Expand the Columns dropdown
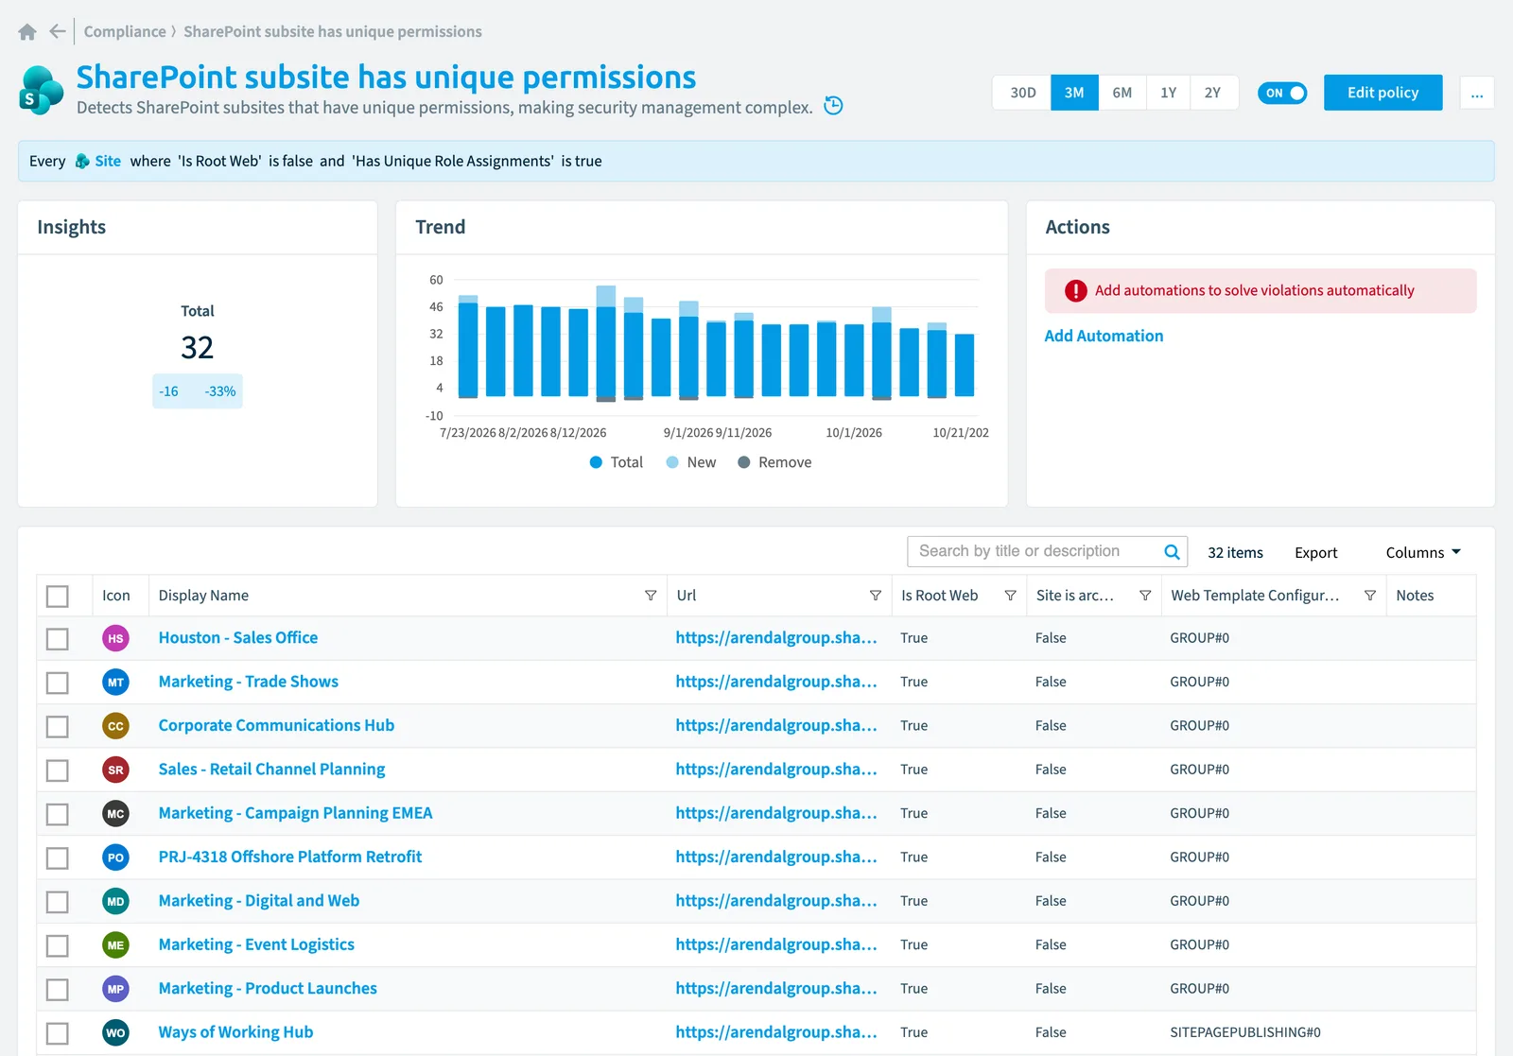The height and width of the screenshot is (1056, 1513). 1423,553
